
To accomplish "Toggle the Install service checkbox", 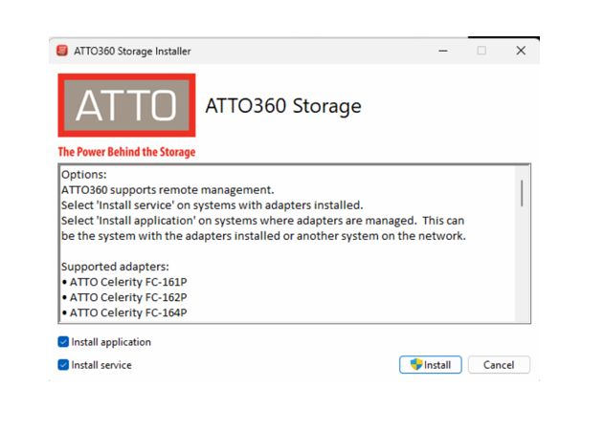I will 63,365.
